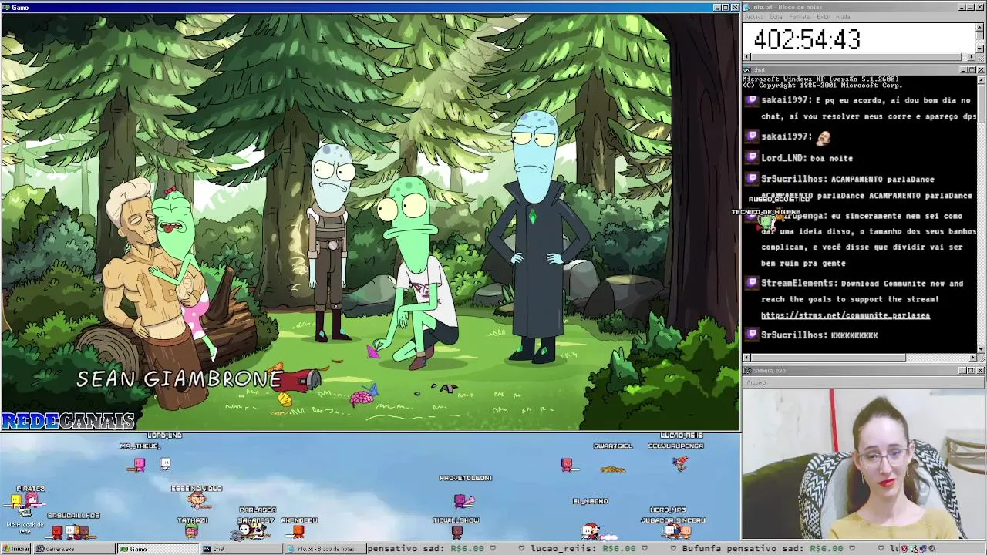Click Bufunfa pensativo sad R$6.00 ticker text
Image resolution: width=987 pixels, height=555 pixels.
(762, 549)
